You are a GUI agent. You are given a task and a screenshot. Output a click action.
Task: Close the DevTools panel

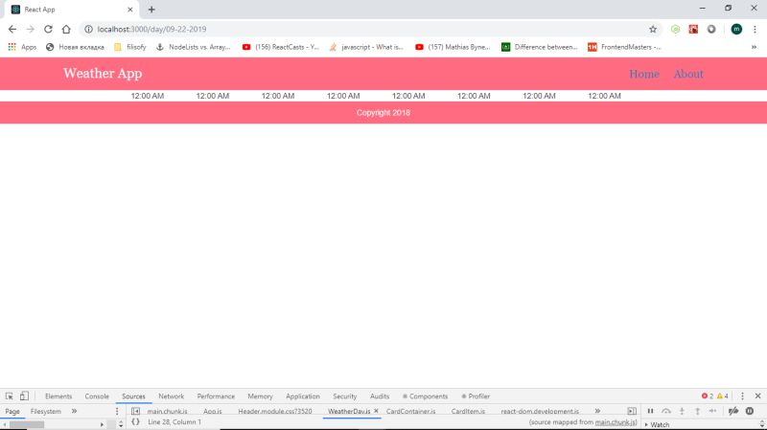click(757, 396)
